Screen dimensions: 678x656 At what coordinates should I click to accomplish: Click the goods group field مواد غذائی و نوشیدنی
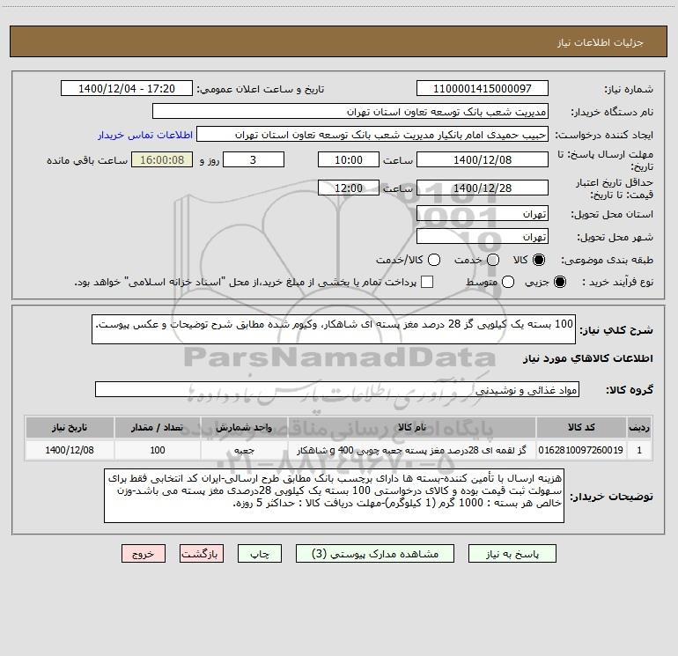337,389
